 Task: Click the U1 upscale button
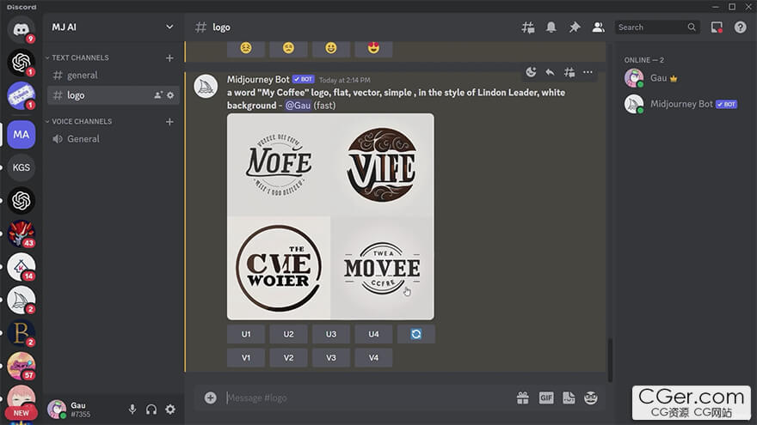pos(246,334)
